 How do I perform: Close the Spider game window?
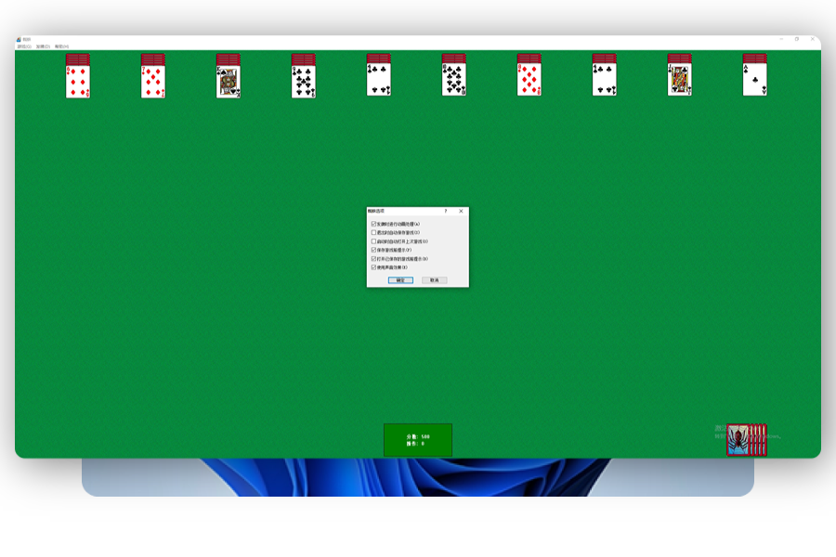tap(813, 39)
